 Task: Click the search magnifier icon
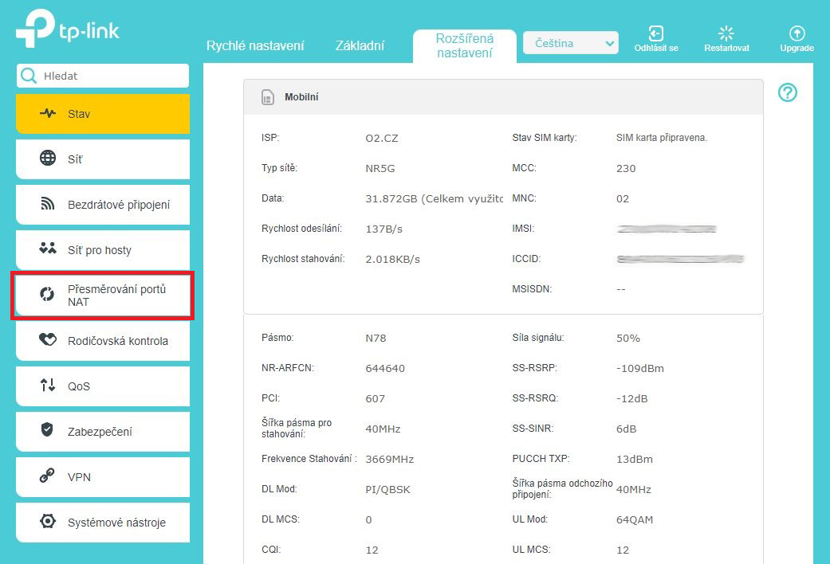tap(30, 76)
